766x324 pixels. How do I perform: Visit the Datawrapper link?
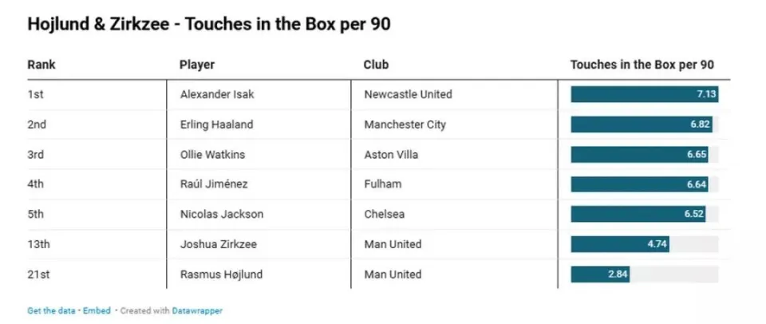tap(197, 310)
